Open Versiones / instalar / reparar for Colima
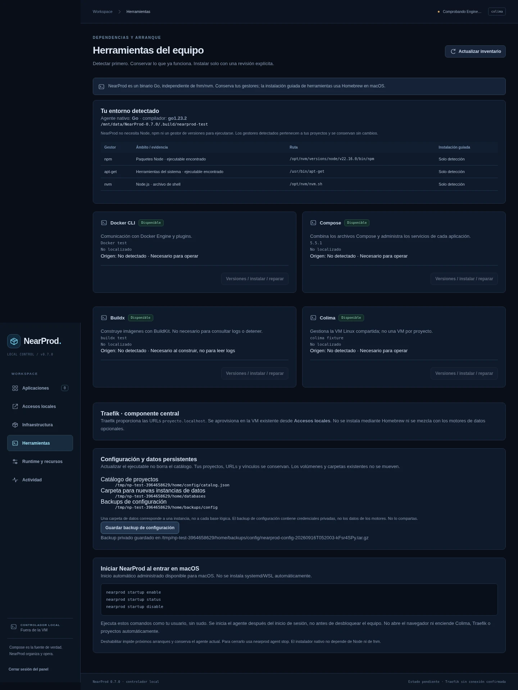The height and width of the screenshot is (690, 518). point(464,373)
